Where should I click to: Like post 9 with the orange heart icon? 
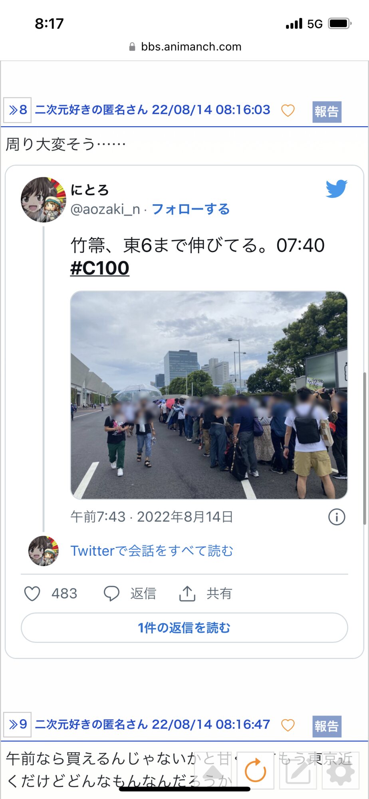288,725
